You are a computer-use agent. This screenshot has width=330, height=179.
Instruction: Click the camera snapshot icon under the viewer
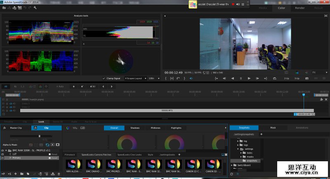pyautogui.click(x=306, y=78)
